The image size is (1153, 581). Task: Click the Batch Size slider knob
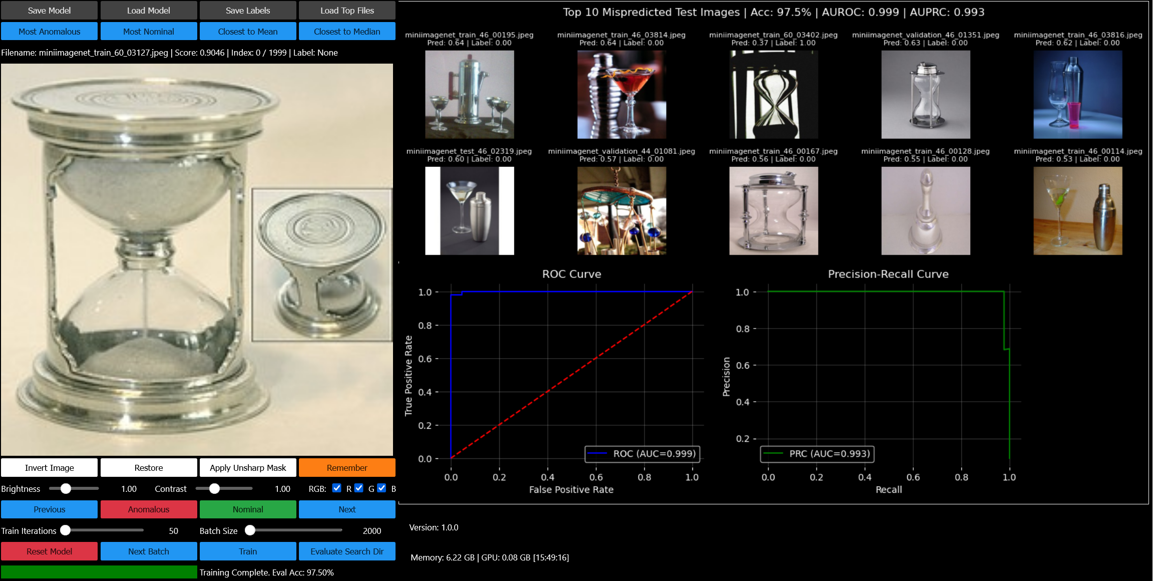tap(250, 530)
